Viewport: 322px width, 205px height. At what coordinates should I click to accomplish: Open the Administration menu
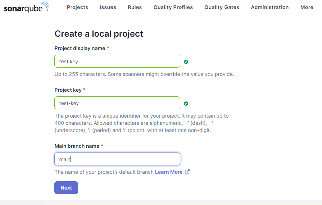[x=269, y=8]
